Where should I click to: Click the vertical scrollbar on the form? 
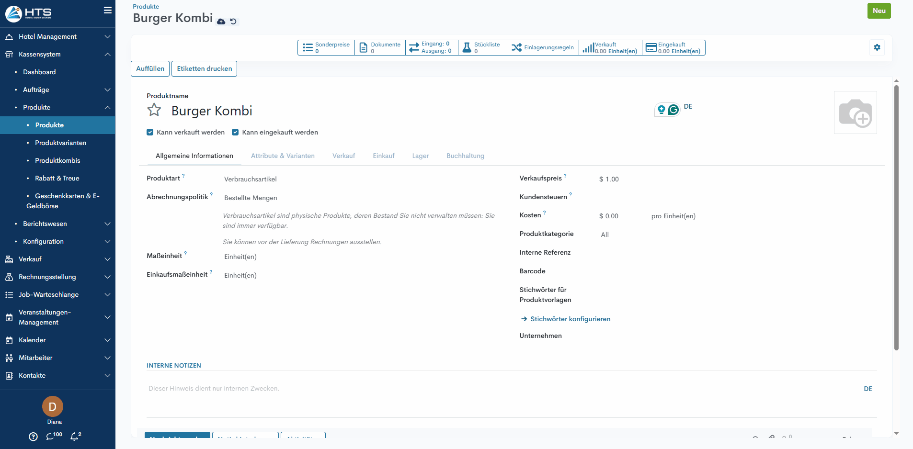[x=896, y=215]
